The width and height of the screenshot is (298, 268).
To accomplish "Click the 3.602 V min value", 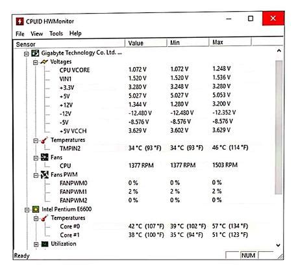I will tap(179, 130).
